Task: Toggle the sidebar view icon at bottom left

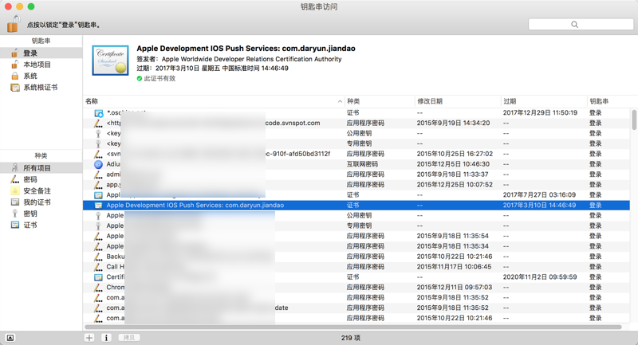Action: point(10,338)
